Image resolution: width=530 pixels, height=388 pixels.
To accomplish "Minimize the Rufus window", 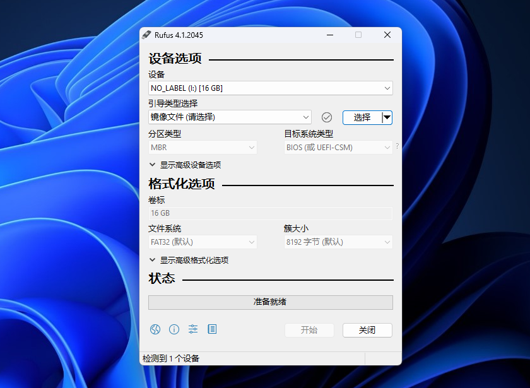I will [x=330, y=35].
